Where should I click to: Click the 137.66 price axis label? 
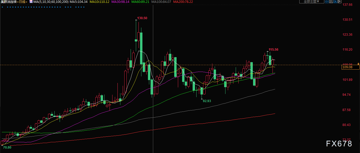point(347,5)
